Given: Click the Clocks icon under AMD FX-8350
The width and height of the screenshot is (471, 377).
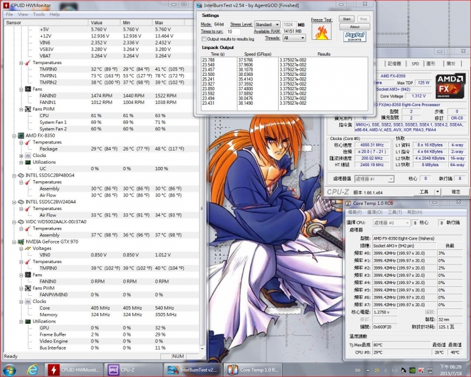Looking at the screenshot, I should pyautogui.click(x=28, y=155).
